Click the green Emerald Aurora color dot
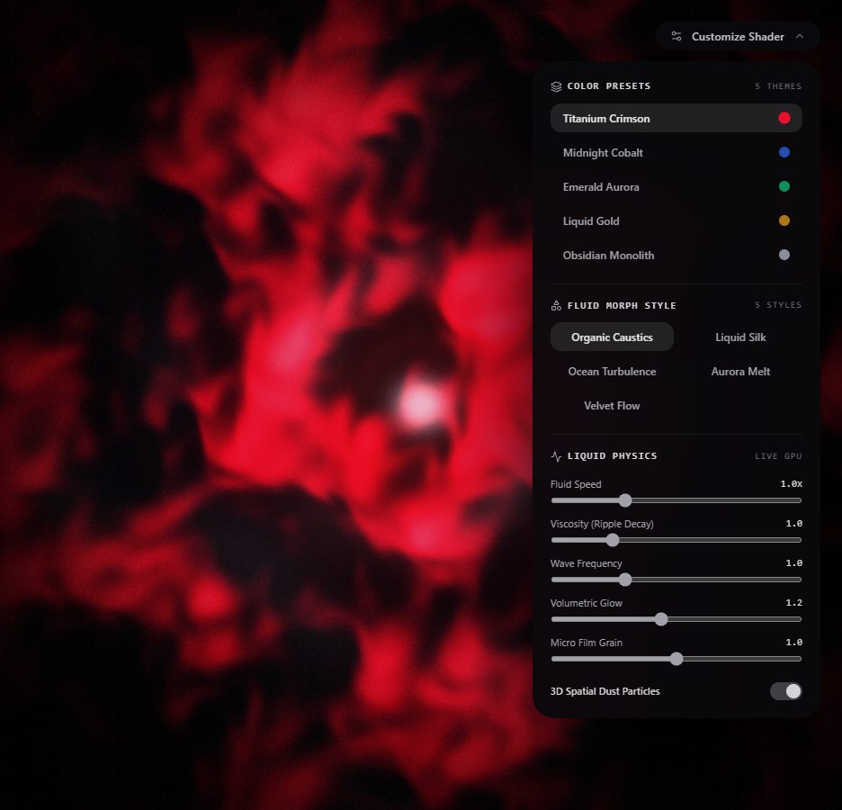This screenshot has height=810, width=842. [x=784, y=186]
